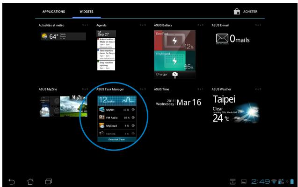Select the Widgets tab

tap(87, 12)
